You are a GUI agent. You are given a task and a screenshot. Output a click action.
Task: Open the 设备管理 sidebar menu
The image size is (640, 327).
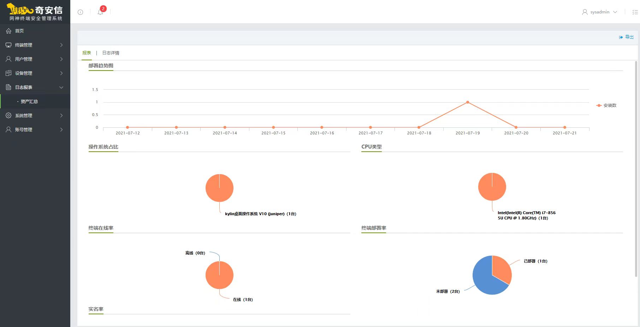point(35,73)
